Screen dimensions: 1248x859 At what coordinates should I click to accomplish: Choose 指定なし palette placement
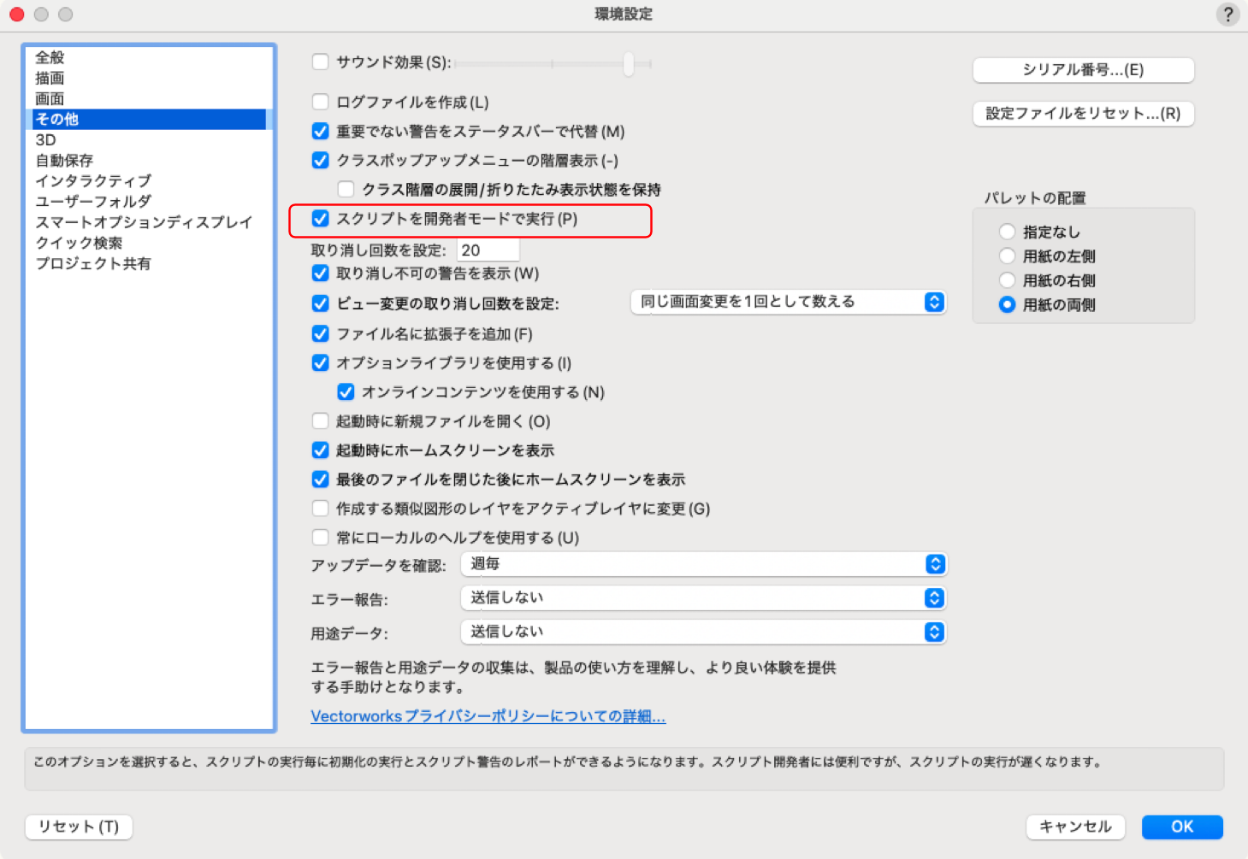coord(1008,232)
